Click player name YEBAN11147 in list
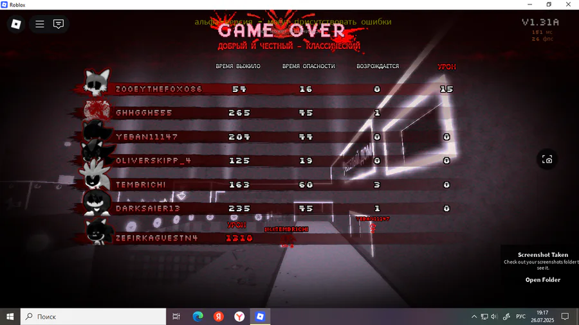 147,137
